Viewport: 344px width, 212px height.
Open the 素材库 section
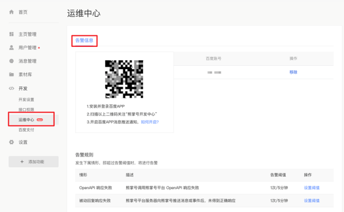click(x=25, y=75)
